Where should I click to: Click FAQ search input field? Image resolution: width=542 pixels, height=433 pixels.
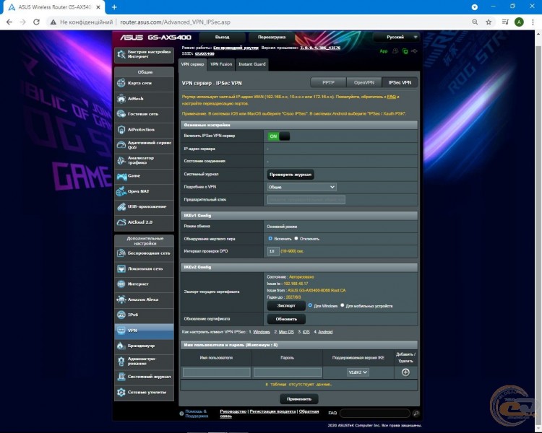point(374,414)
